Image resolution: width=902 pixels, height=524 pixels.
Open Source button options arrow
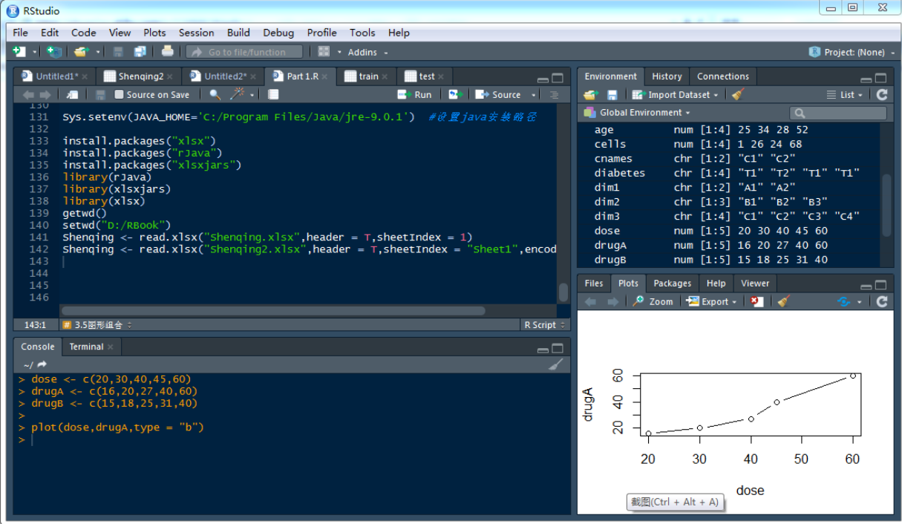point(534,95)
